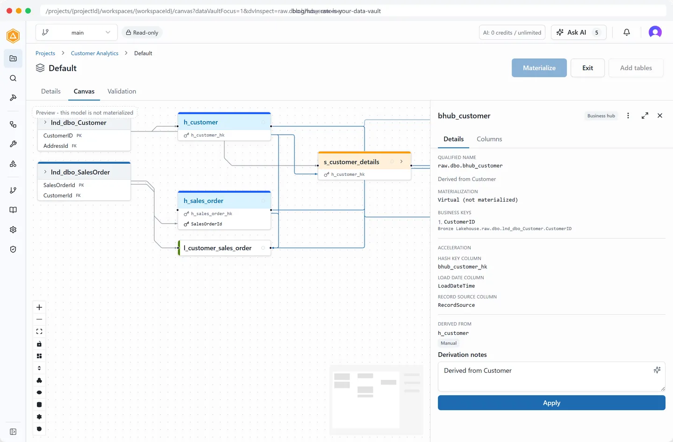Screen dimensions: 673x442
Task: Open the main branch dropdown
Action: pyautogui.click(x=77, y=32)
